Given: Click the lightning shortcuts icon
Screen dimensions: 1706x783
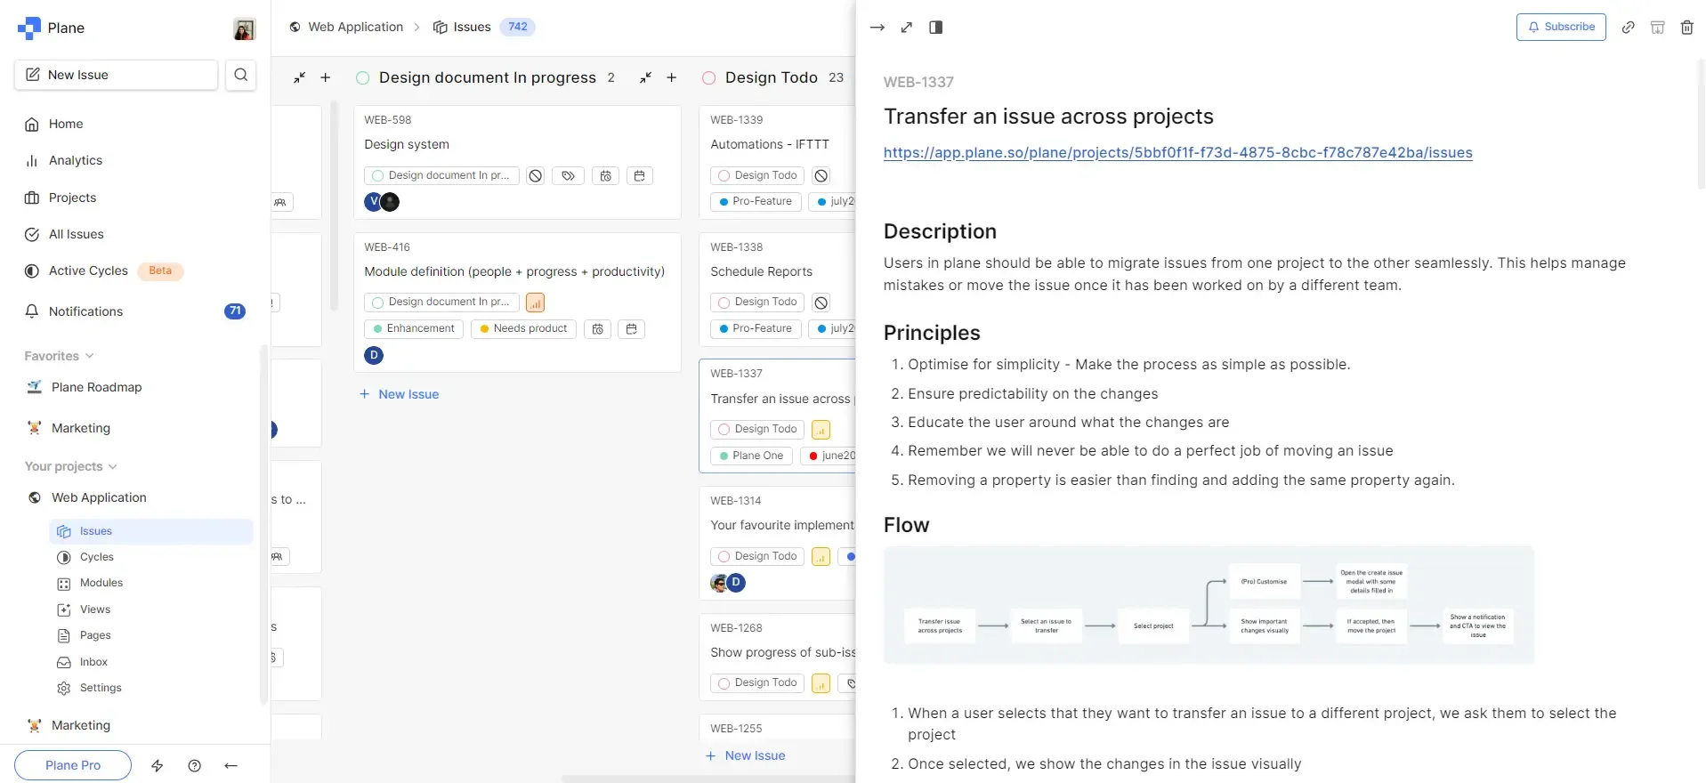Looking at the screenshot, I should [158, 765].
